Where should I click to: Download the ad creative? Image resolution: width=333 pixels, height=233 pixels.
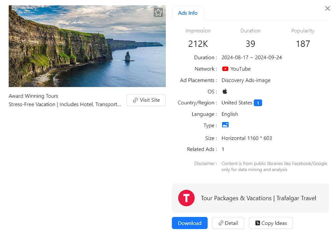pos(190,223)
